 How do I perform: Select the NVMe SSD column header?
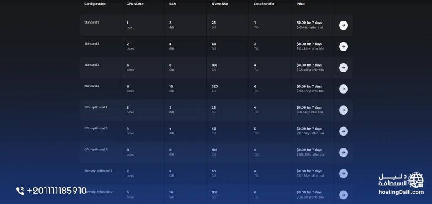[x=220, y=4]
